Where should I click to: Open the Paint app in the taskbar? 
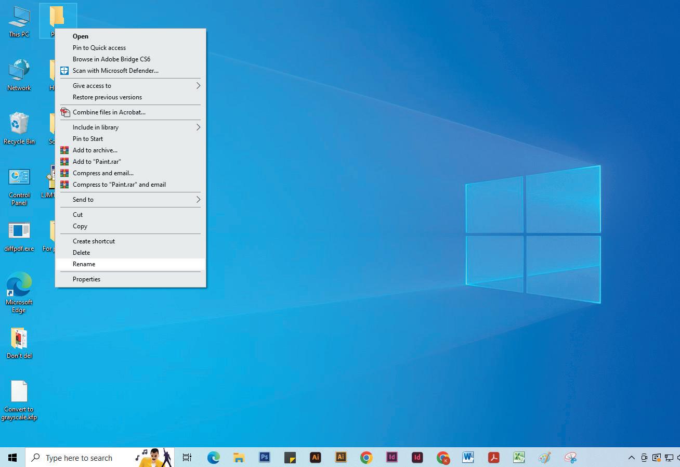(544, 458)
